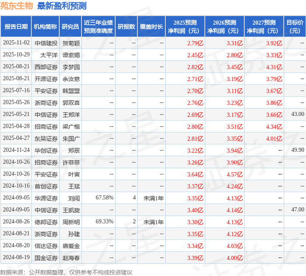Image resolution: width=306 pixels, height=276 pixels.
Task: Select researcher 谭紫媚
Action: click(71, 55)
